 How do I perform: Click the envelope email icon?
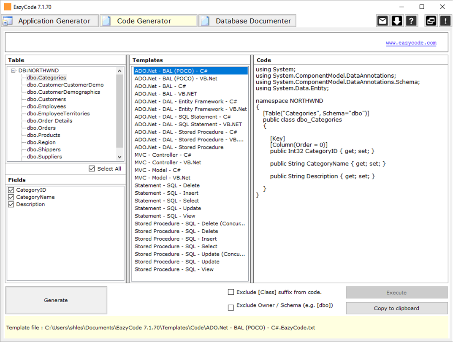[382, 21]
